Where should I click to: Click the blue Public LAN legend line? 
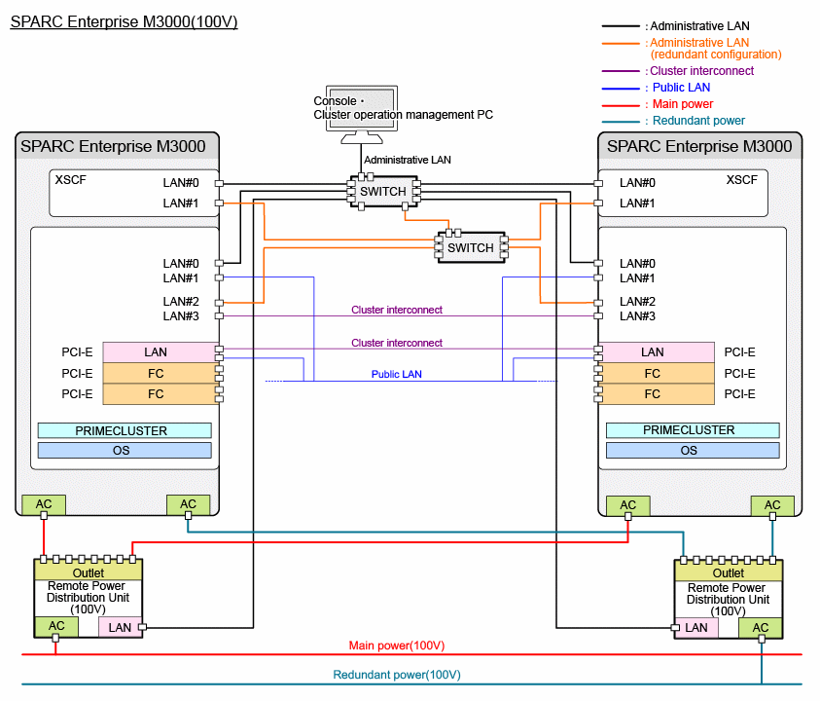pos(621,88)
